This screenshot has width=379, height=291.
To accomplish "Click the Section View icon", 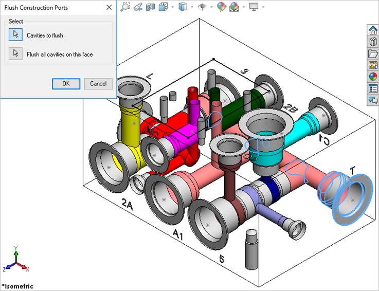I will (150, 7).
